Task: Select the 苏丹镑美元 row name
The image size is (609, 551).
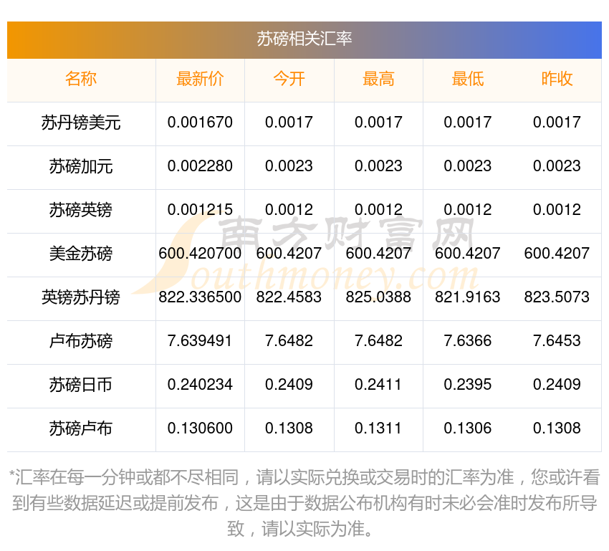Action: point(81,123)
